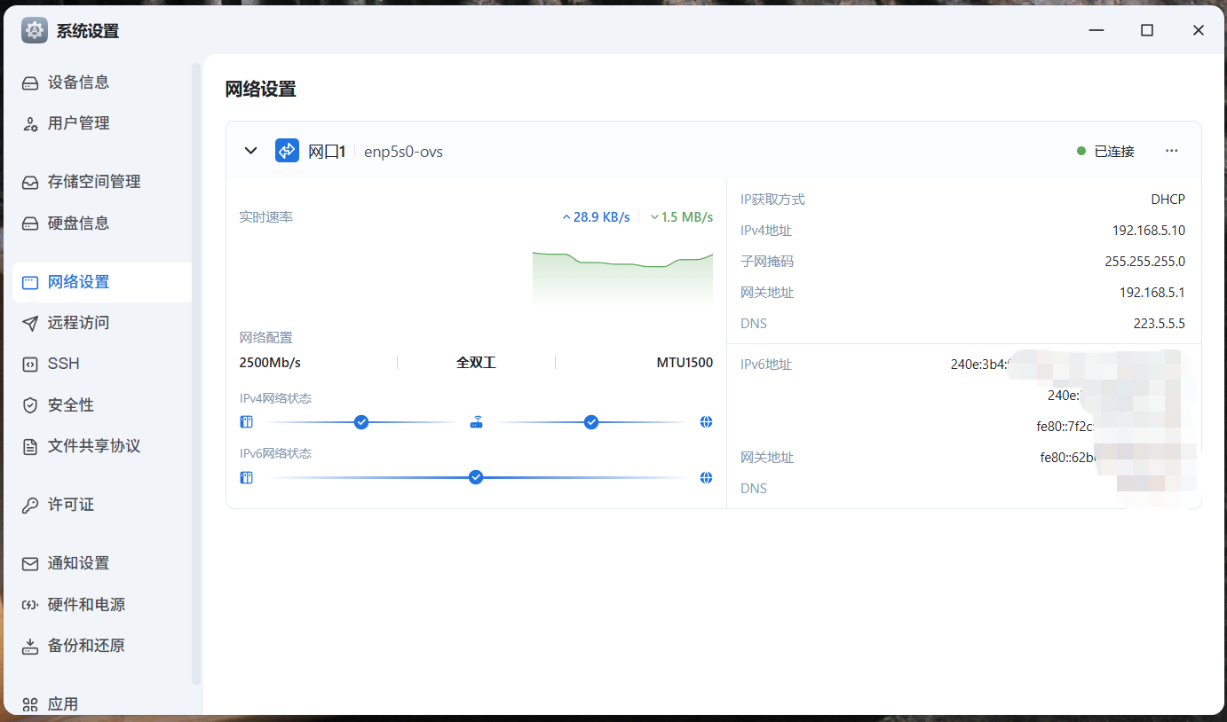Click the 硬盘信息 drive icon

click(x=31, y=224)
